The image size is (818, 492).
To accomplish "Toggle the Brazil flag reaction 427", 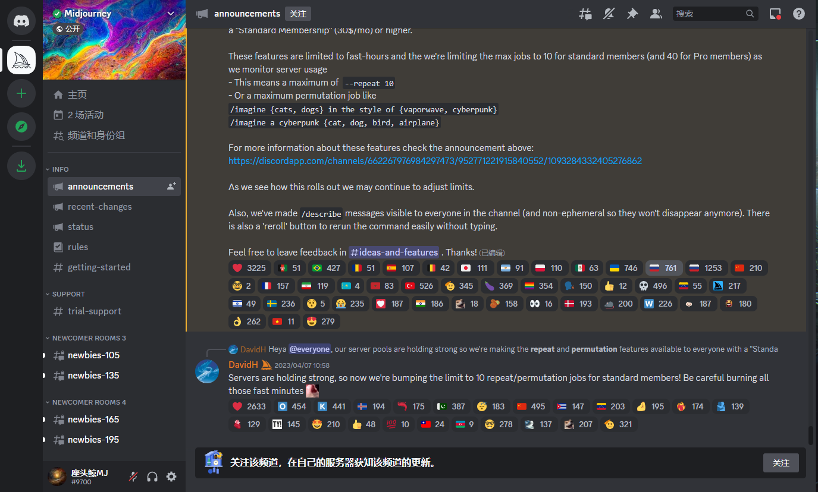I will click(x=326, y=268).
